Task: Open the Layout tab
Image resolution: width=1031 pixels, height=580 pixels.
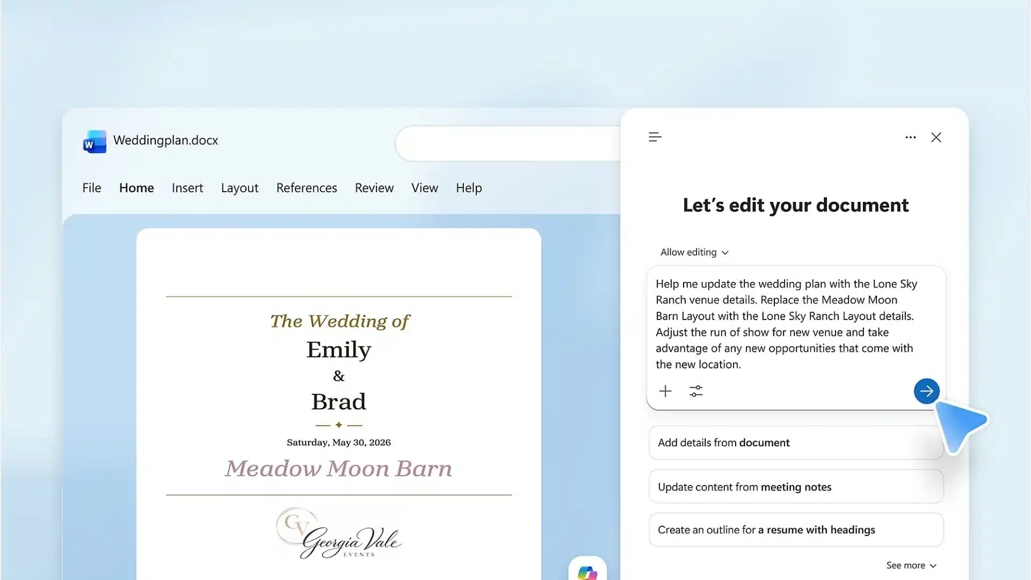Action: (239, 188)
